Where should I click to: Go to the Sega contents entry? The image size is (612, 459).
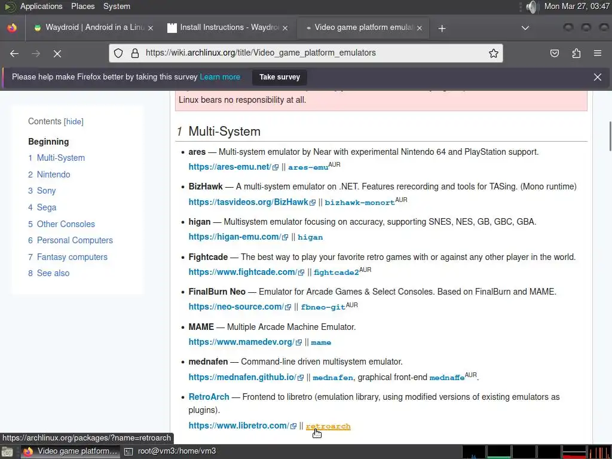tap(42, 207)
